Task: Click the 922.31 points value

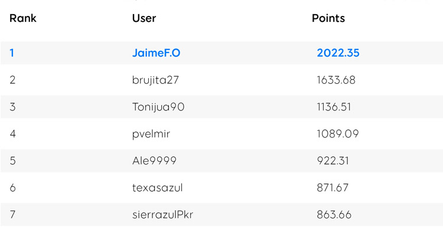Action: click(333, 161)
